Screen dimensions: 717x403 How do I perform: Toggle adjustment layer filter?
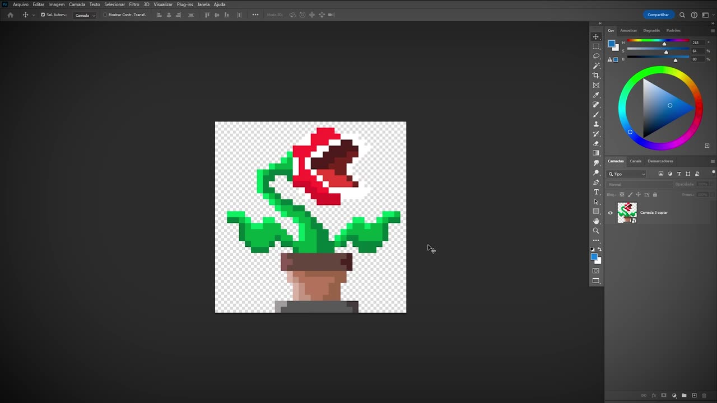tap(670, 174)
